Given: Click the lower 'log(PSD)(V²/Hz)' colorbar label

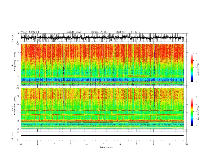Looking at the screenshot, I should 199,113.
